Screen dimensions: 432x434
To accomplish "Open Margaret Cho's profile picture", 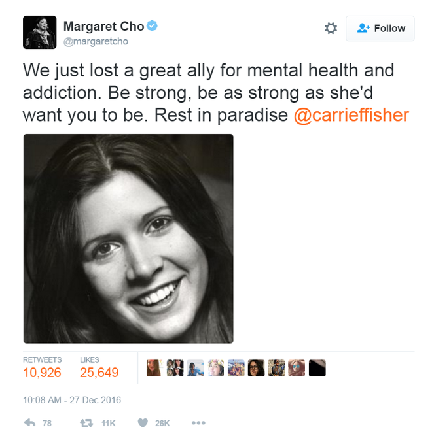I will pyautogui.click(x=40, y=33).
